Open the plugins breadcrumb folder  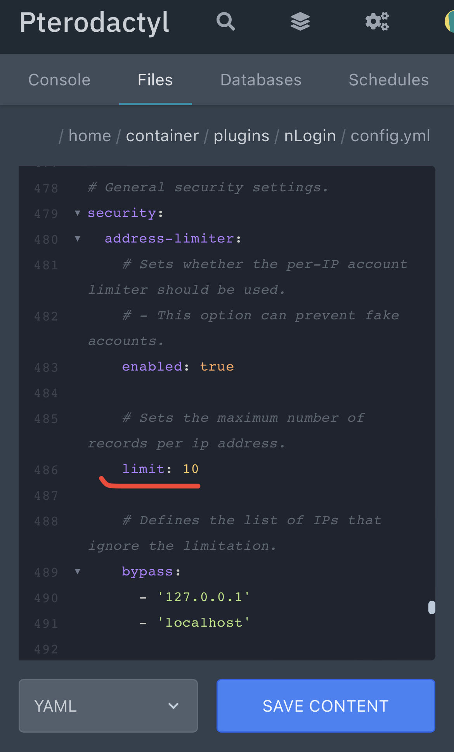[241, 136]
